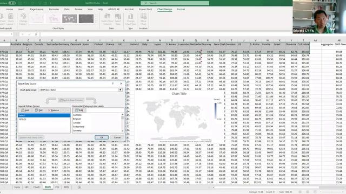
Task: Select Canada in axis labels list
Action: click(77, 123)
